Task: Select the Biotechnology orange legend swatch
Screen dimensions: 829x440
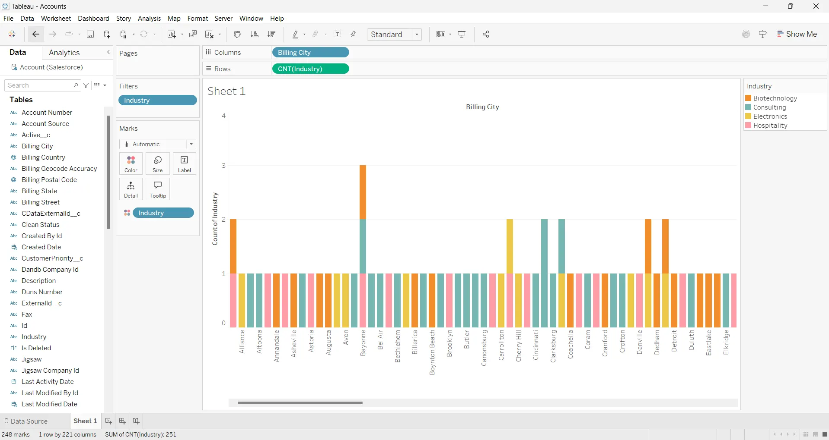Action: (x=748, y=98)
